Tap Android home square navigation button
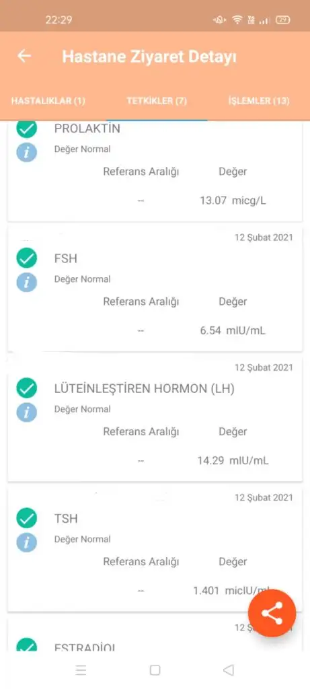The image size is (310, 689). click(155, 670)
